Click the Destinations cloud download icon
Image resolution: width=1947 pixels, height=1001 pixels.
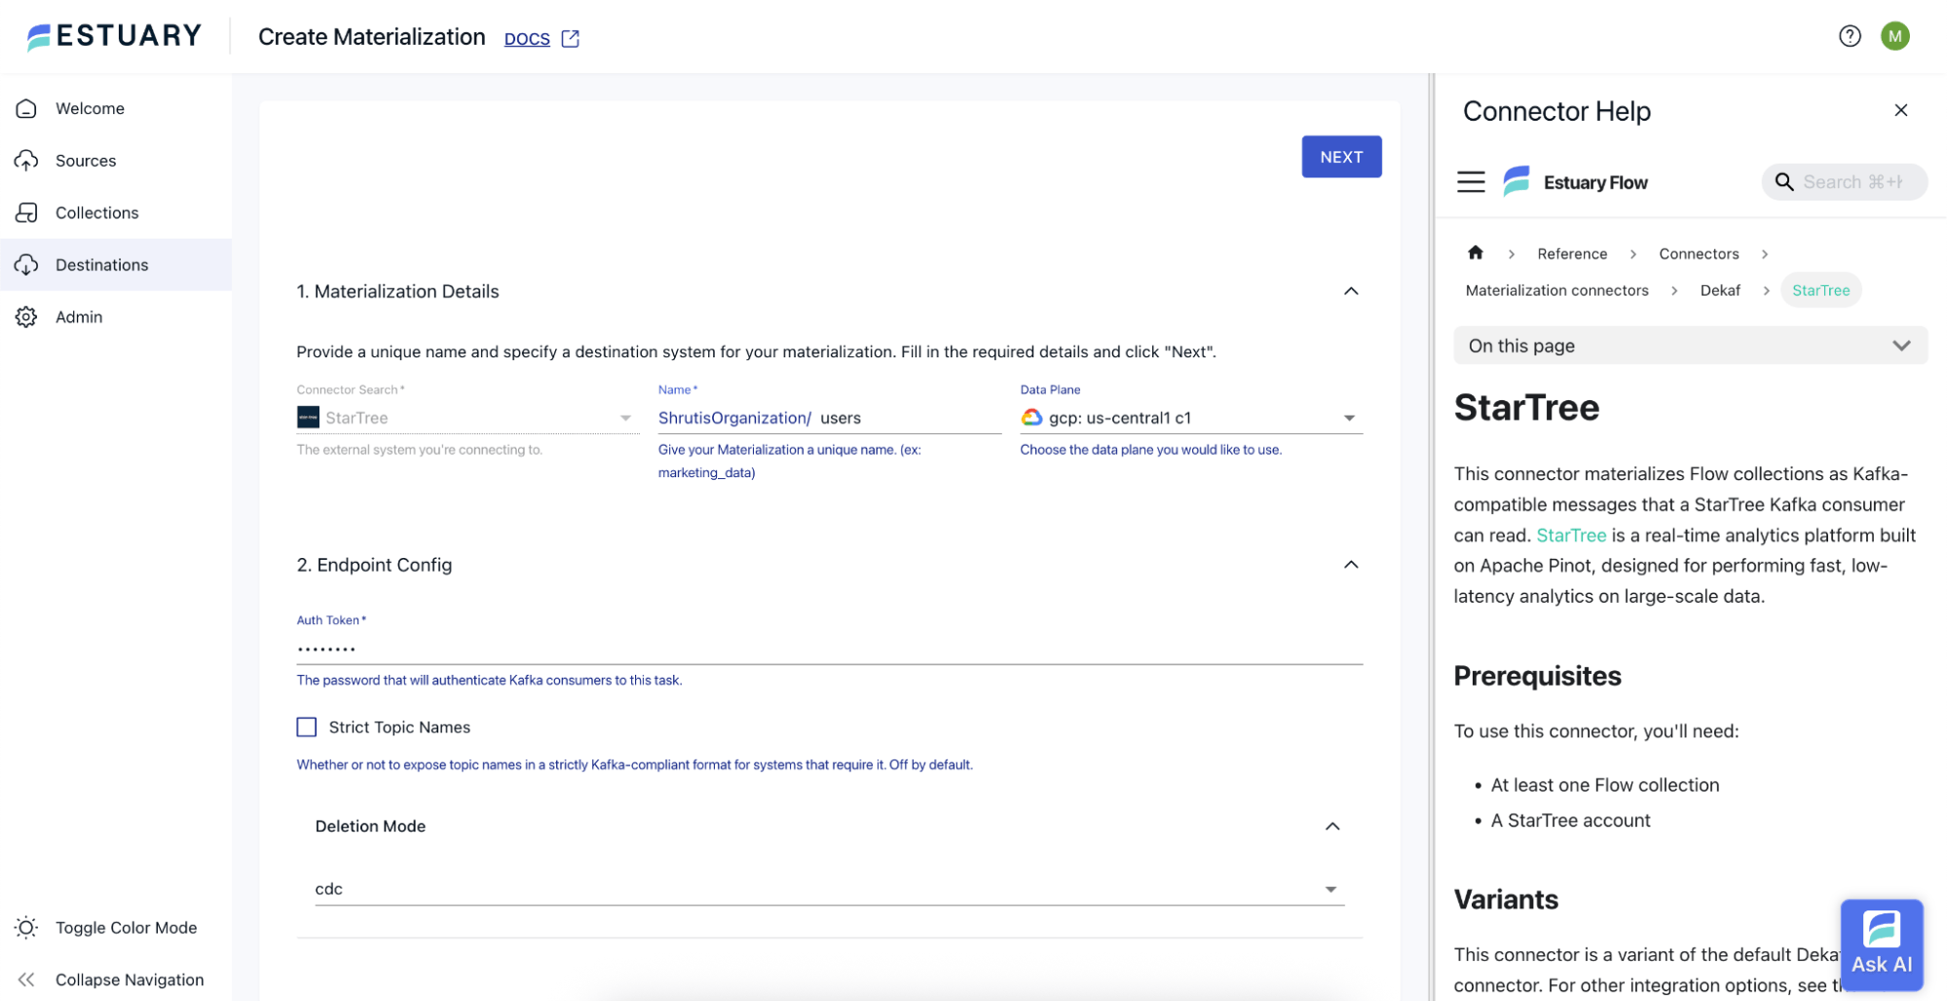[26, 265]
